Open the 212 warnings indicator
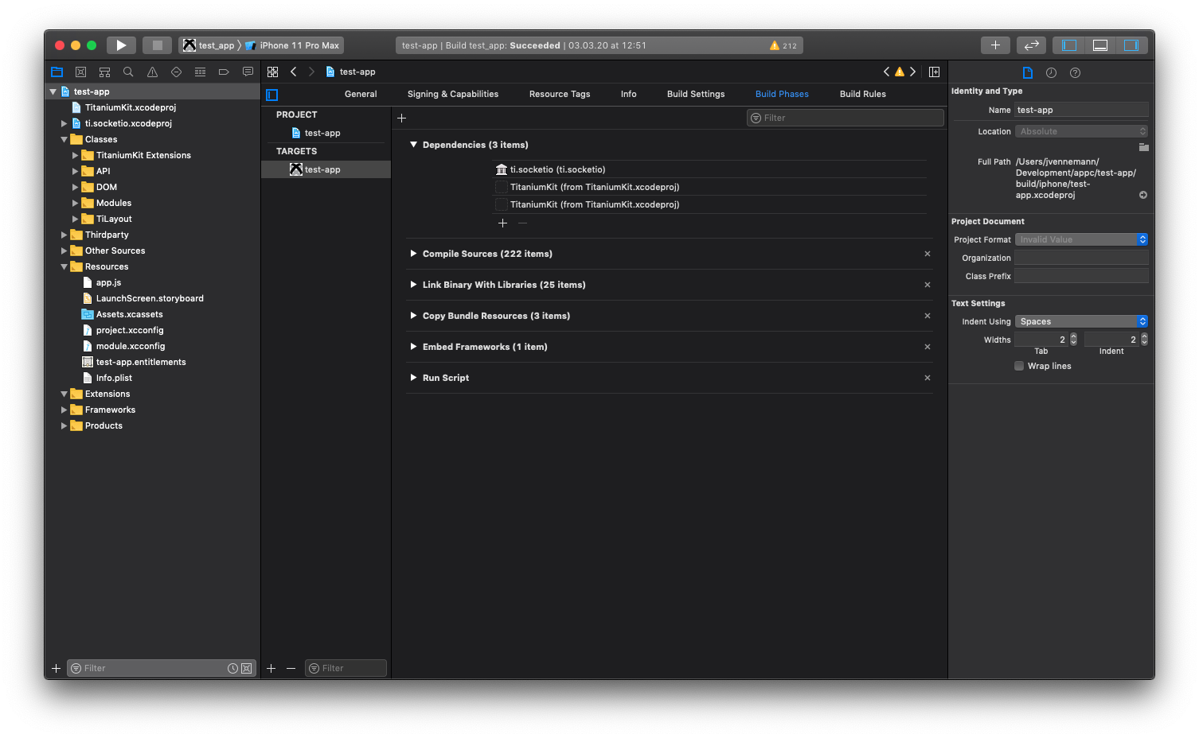The height and width of the screenshot is (738, 1199). coord(783,45)
